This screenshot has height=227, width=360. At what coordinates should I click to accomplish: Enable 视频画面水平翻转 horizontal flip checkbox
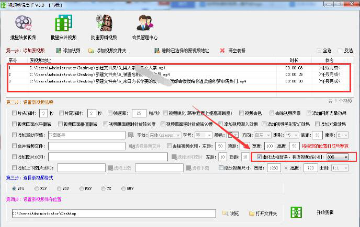[x=14, y=124]
